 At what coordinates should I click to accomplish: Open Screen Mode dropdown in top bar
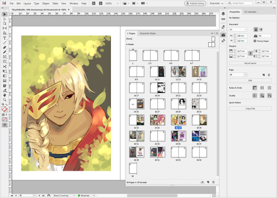point(135,4)
